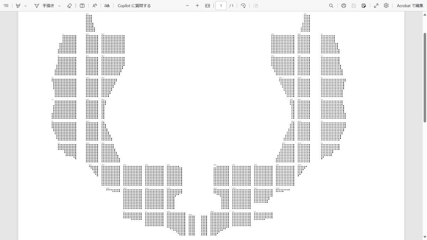427x240 pixels.
Task: Click the vertical scrollbar thumb
Action: pos(425,78)
